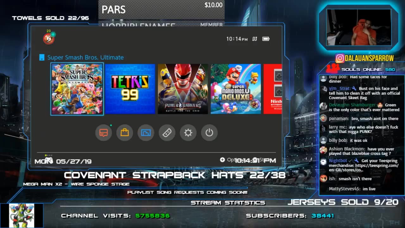Open the Controllers icon
The height and width of the screenshot is (228, 405).
(x=167, y=133)
